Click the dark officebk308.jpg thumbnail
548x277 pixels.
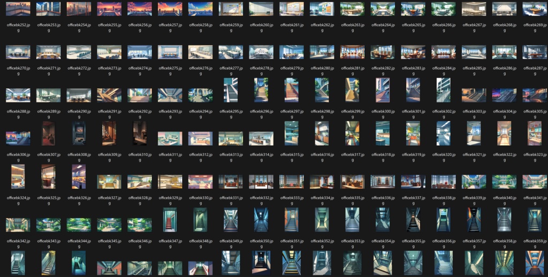pos(79,133)
